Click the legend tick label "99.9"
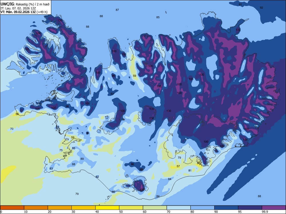This screenshot has width=286, height=214. (265, 212)
